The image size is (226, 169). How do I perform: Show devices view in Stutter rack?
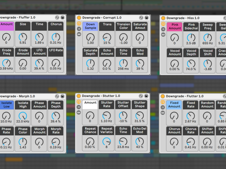tap(79, 112)
